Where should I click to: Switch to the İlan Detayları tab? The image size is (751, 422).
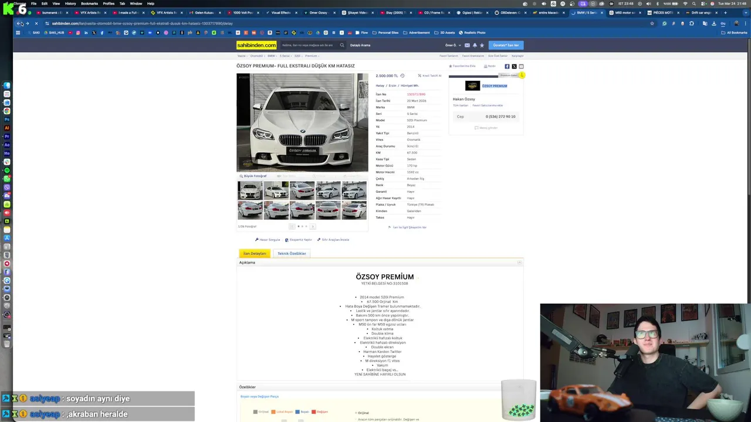tap(255, 253)
